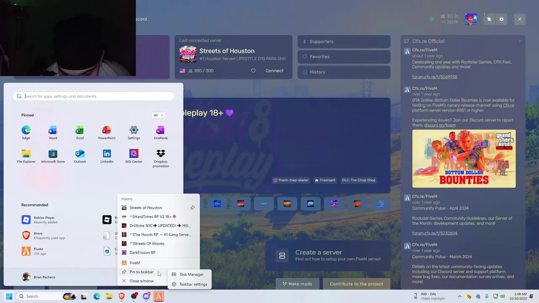Viewport: 539px width, 303px height.
Task: Open forum.cfx.re/t/5232604 link
Action: click(x=435, y=233)
